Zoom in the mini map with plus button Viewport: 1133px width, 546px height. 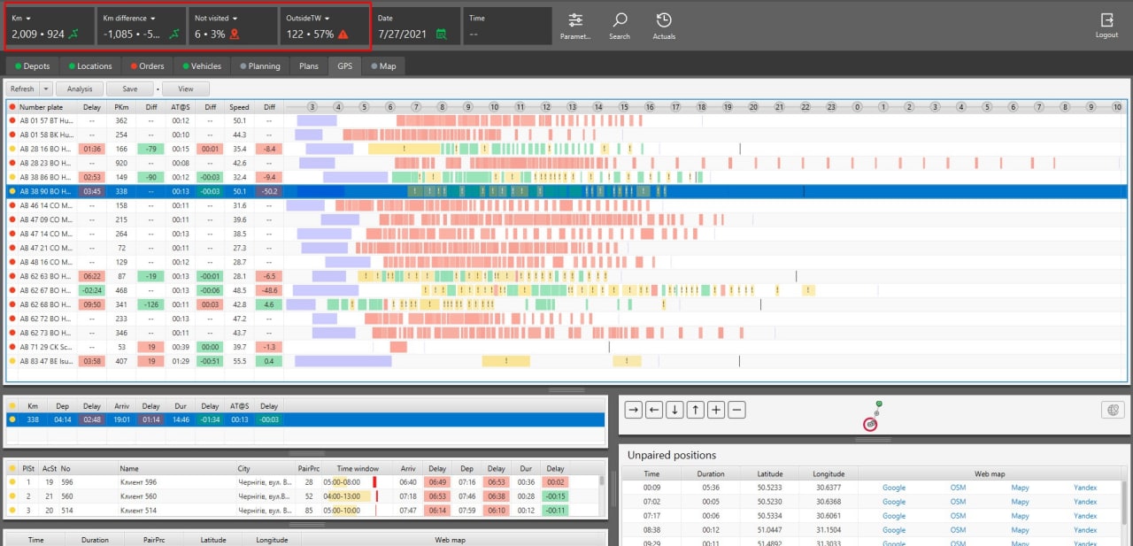[x=716, y=410]
